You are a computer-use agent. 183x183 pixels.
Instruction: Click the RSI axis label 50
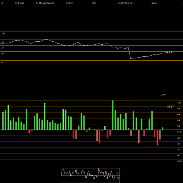coord(3,48)
